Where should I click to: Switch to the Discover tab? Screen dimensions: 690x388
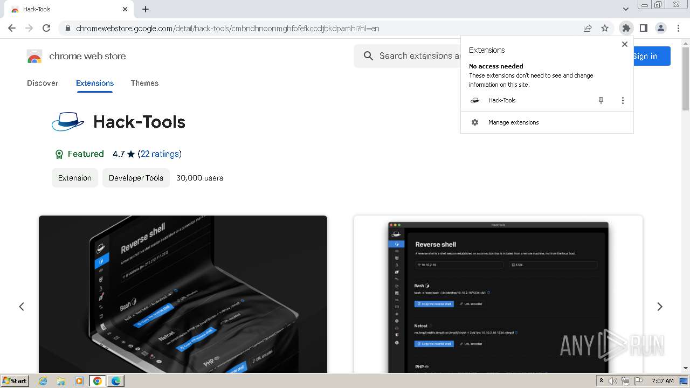pyautogui.click(x=43, y=83)
